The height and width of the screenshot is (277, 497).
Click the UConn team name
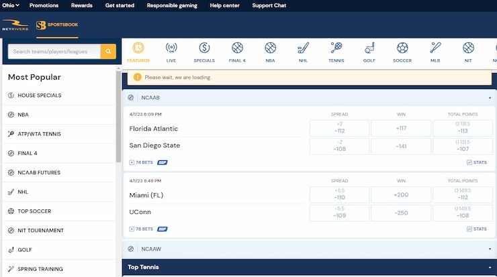(140, 212)
